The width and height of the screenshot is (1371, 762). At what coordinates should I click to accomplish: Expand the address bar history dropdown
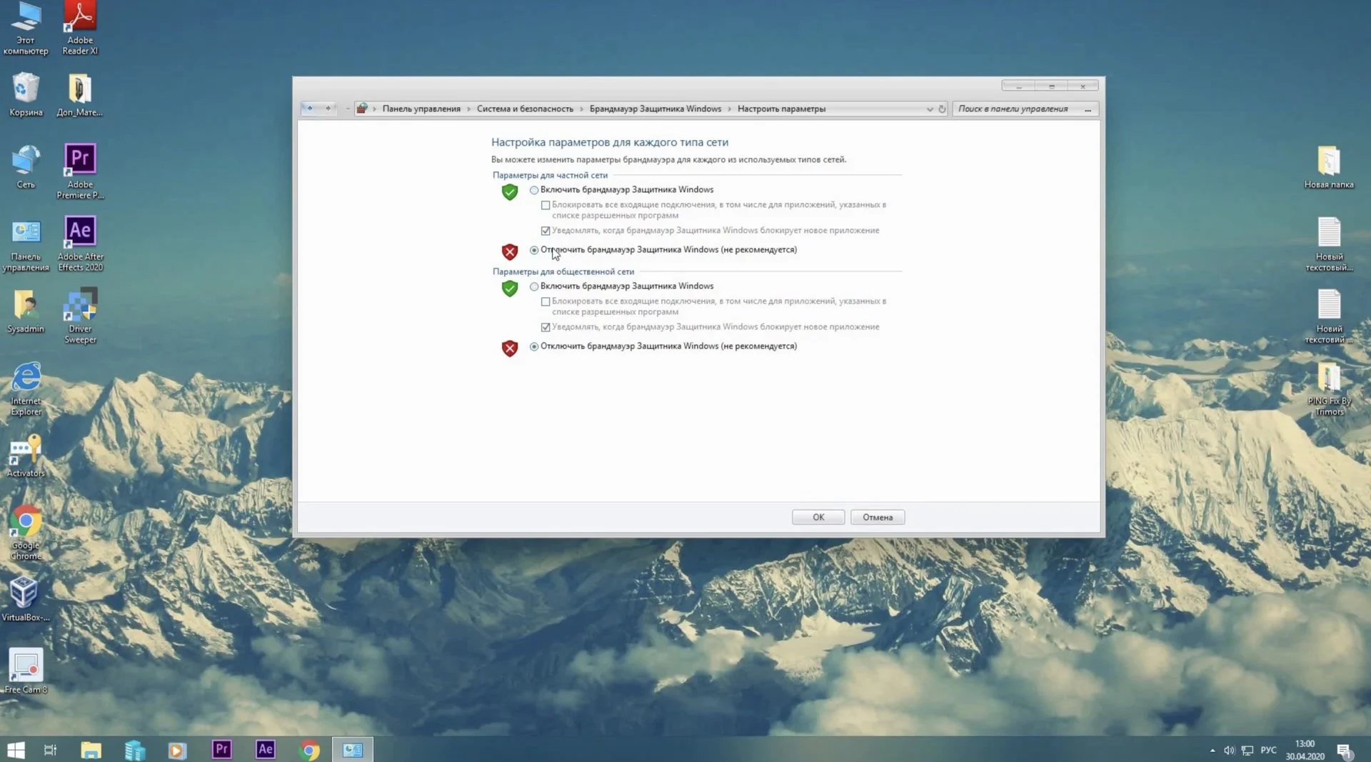(930, 109)
